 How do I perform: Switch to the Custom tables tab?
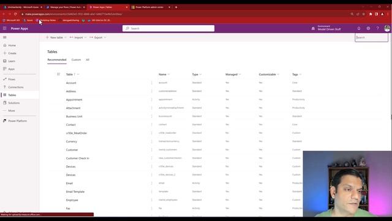click(x=76, y=60)
